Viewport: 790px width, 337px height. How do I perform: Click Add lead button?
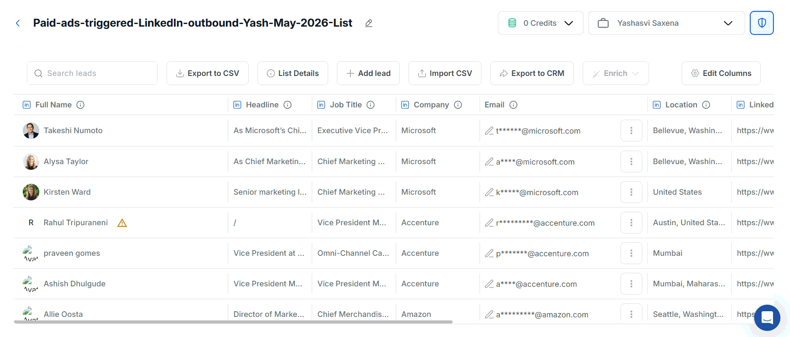[368, 73]
